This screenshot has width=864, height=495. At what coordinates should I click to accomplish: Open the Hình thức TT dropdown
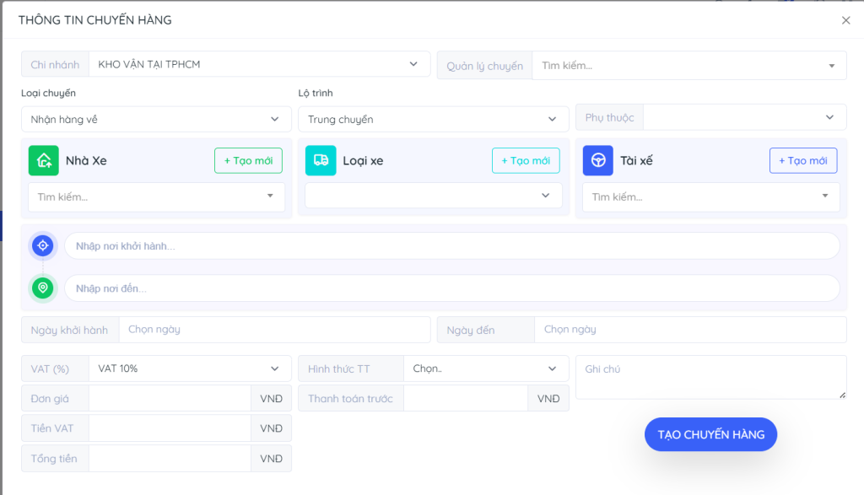[485, 369]
